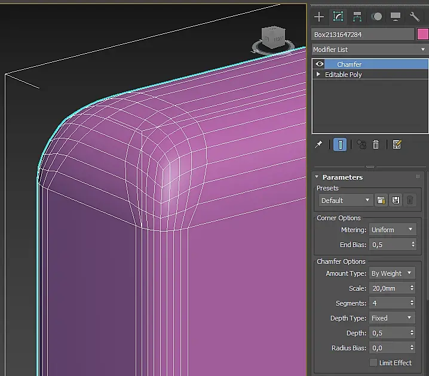This screenshot has height=376, width=429.
Task: Expand the Editable Poly stack entry
Action: tap(318, 75)
